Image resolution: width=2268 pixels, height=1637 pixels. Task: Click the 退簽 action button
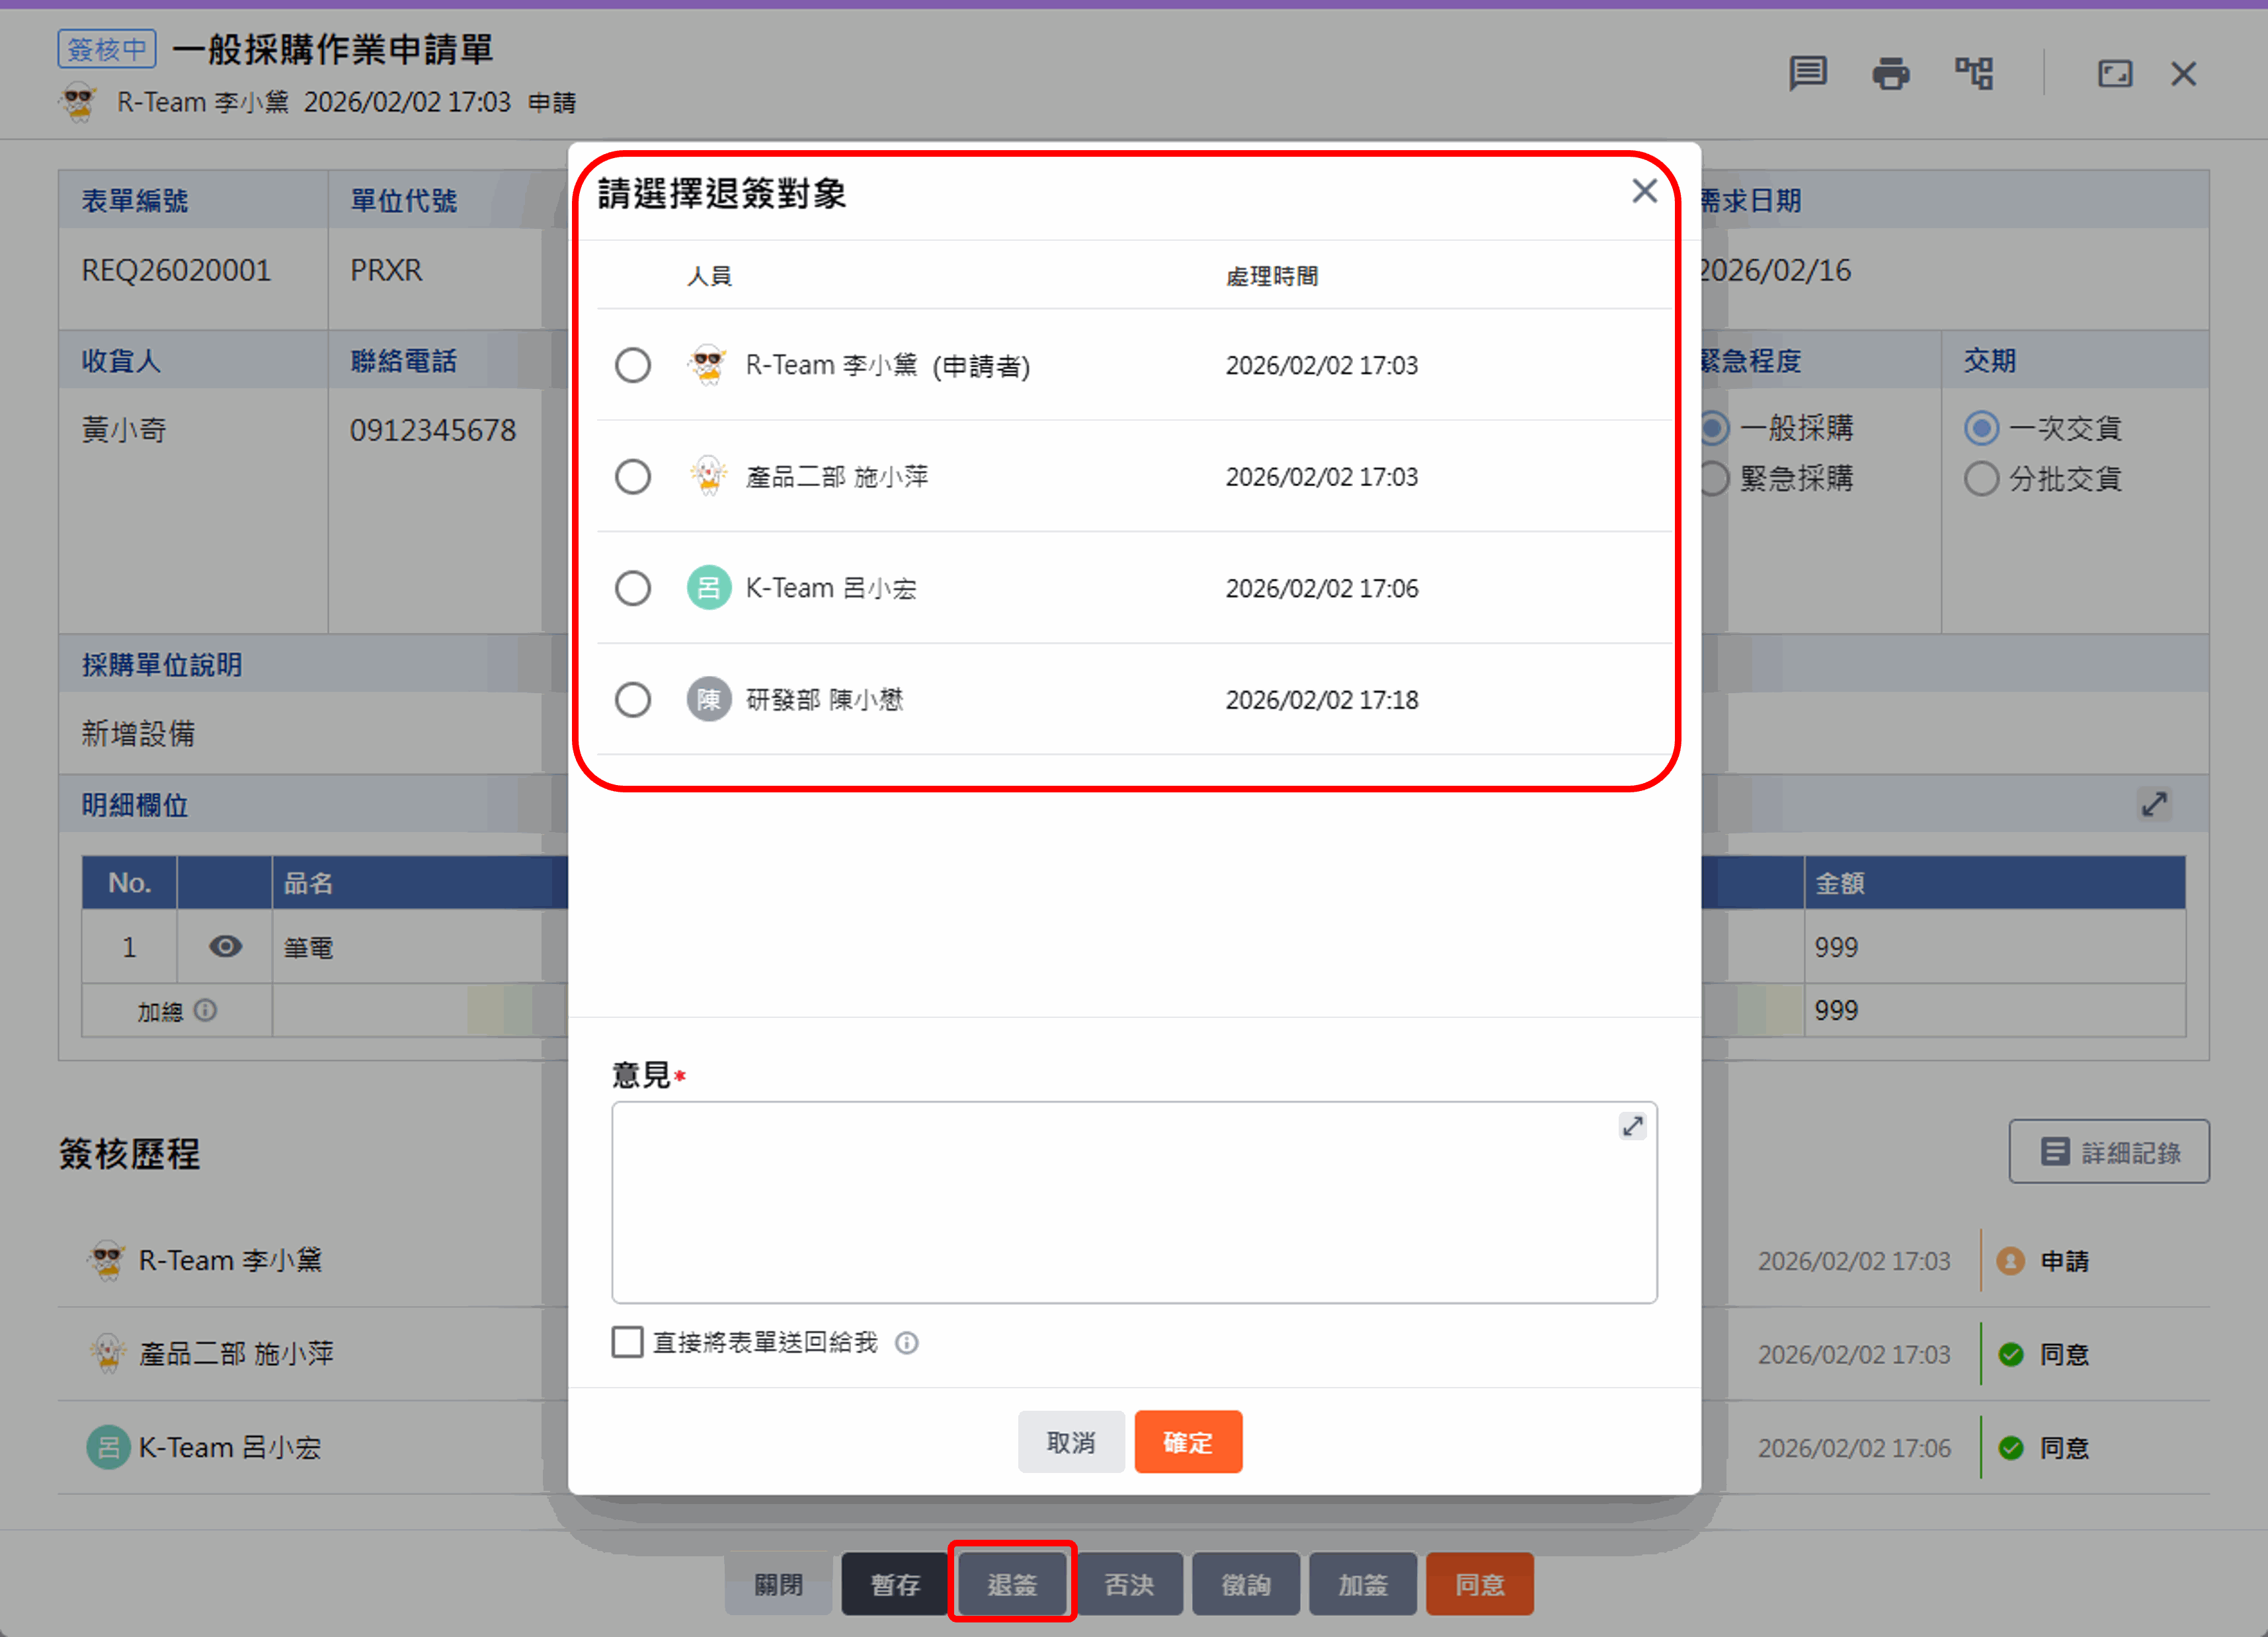point(1012,1583)
